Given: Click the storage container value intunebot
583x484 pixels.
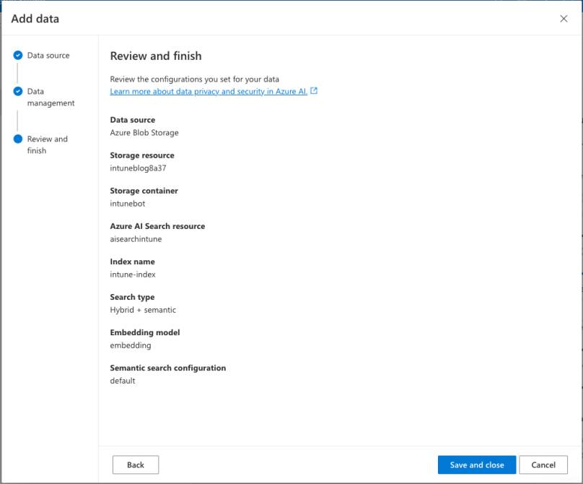Looking at the screenshot, I should pyautogui.click(x=127, y=203).
